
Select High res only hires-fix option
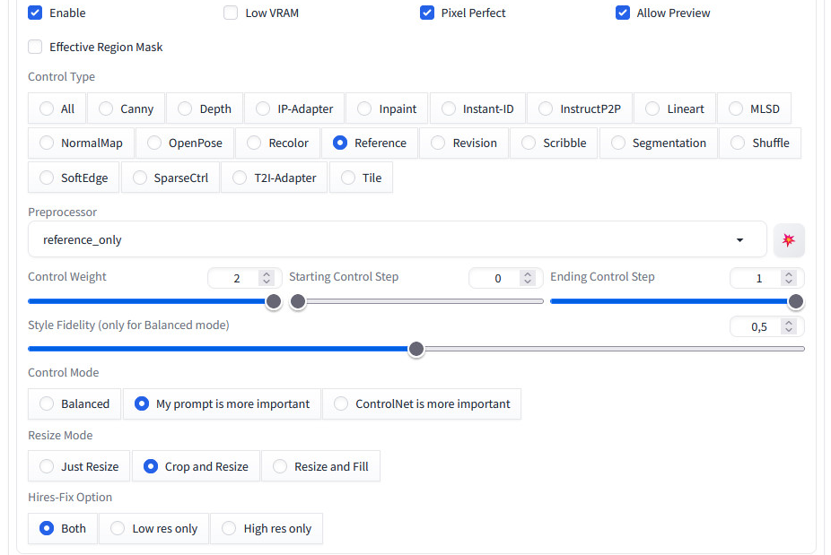point(267,528)
